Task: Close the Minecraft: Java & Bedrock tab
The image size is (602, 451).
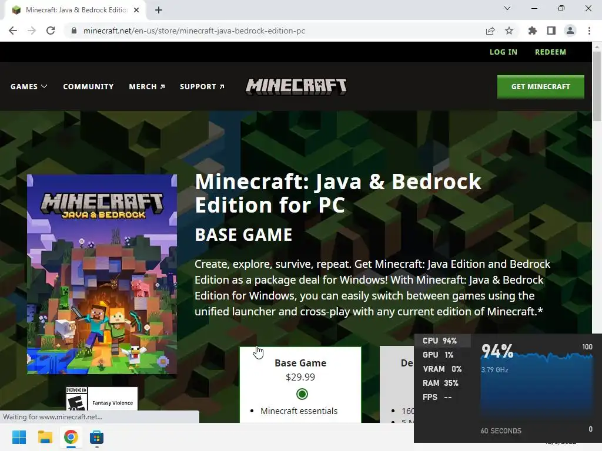Action: click(136, 10)
